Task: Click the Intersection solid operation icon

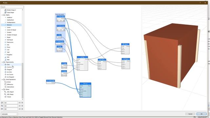Action: pos(6,87)
